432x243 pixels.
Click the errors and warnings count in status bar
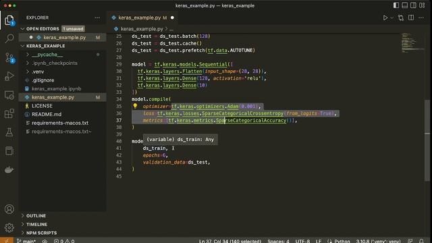point(64,241)
